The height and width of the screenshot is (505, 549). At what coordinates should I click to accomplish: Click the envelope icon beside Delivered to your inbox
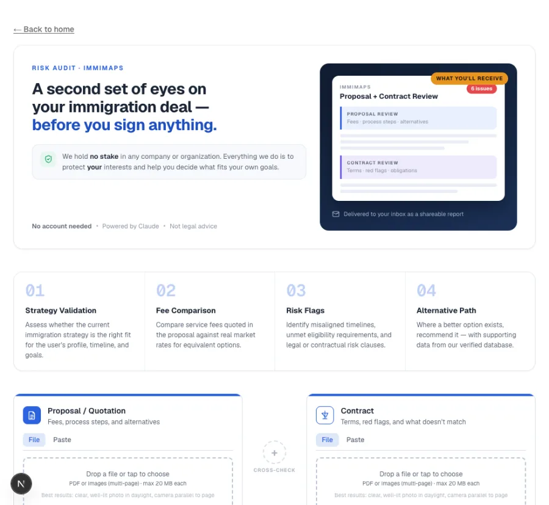click(x=335, y=214)
